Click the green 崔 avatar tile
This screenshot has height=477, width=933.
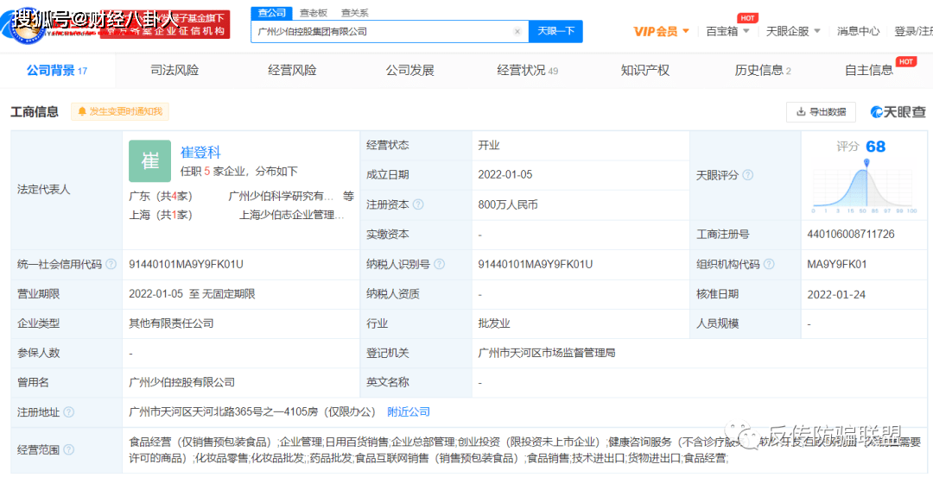coord(149,161)
